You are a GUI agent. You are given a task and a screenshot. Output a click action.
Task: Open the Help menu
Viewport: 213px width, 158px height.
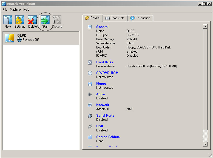26,10
